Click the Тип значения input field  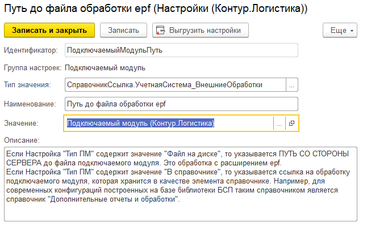pos(176,85)
